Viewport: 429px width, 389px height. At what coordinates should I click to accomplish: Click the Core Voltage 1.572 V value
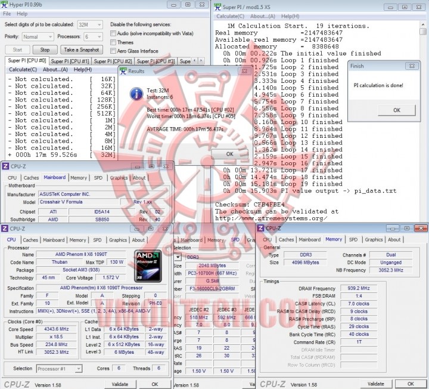pos(111,277)
